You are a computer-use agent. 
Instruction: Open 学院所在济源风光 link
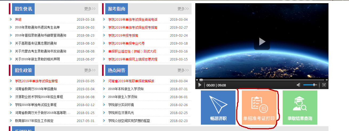point(121,113)
